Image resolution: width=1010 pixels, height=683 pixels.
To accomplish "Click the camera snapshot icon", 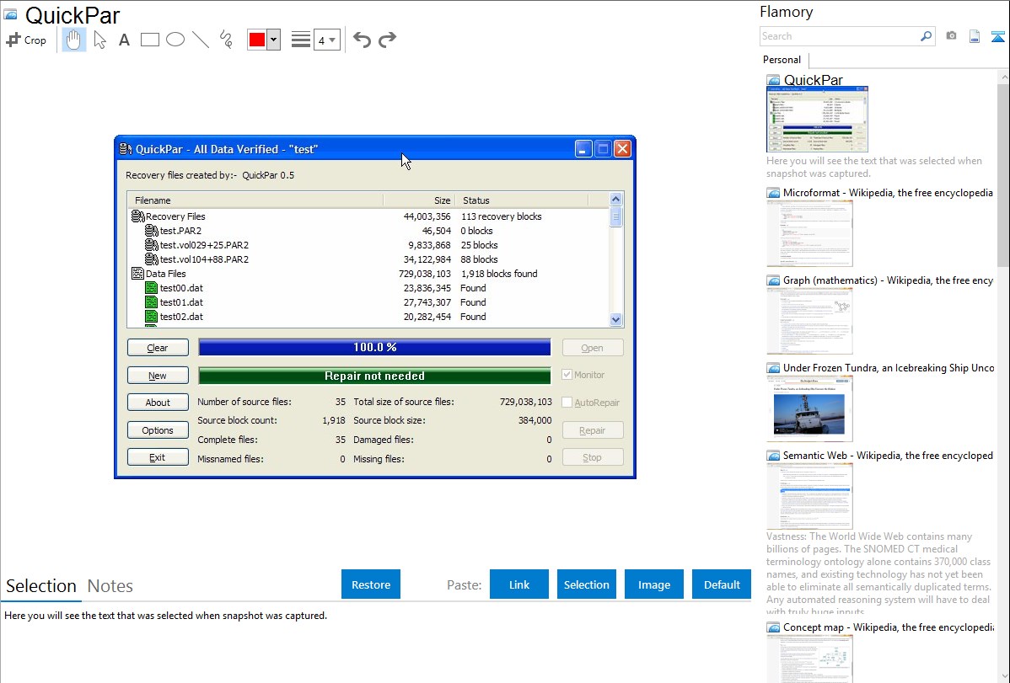I will pyautogui.click(x=951, y=36).
